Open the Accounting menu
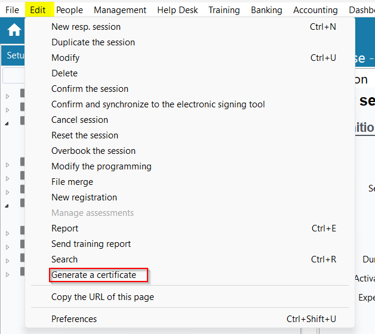This screenshot has width=375, height=334. (315, 10)
